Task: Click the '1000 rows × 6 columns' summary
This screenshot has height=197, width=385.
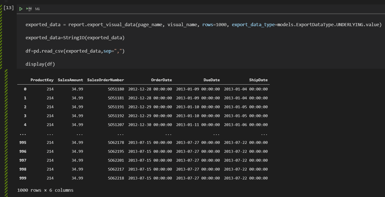Action: coord(45,190)
